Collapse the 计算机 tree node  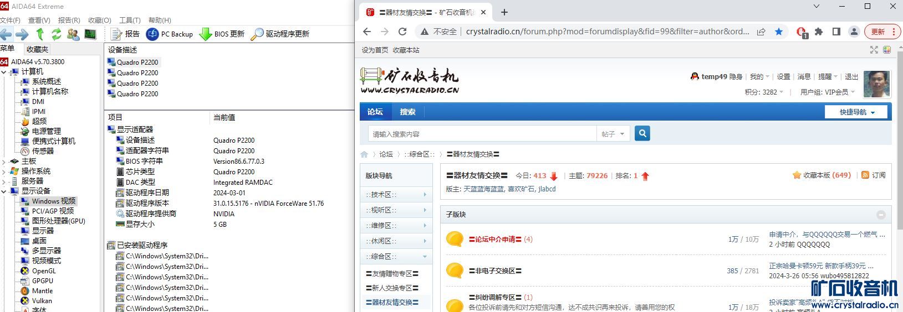point(4,72)
